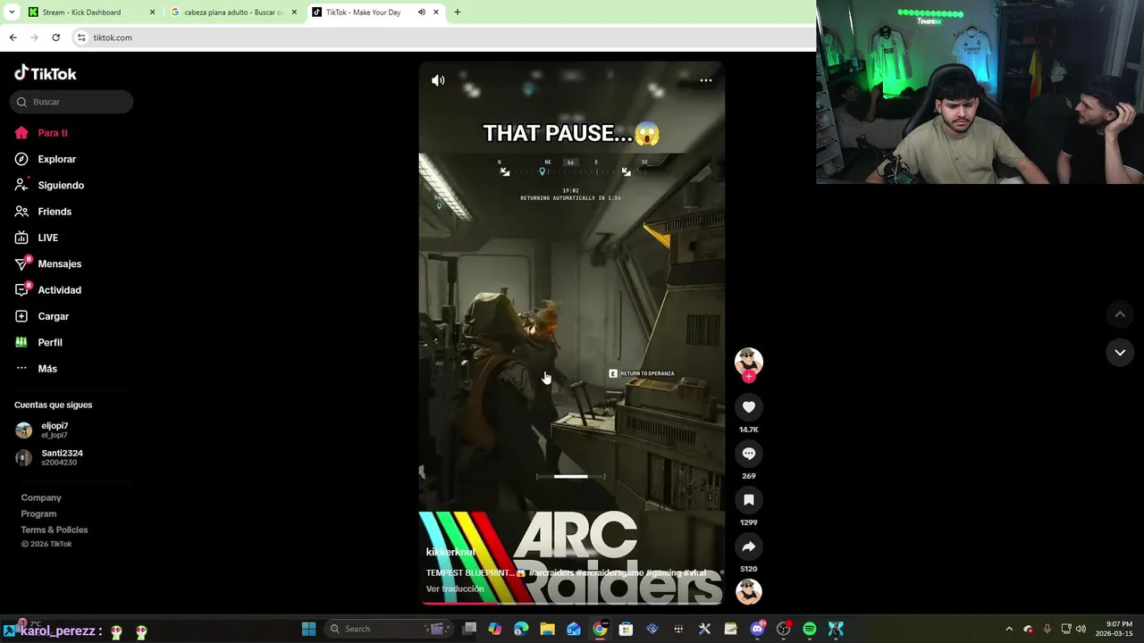Go to next video with down chevron
Viewport: 1144px width, 643px height.
(x=1120, y=353)
